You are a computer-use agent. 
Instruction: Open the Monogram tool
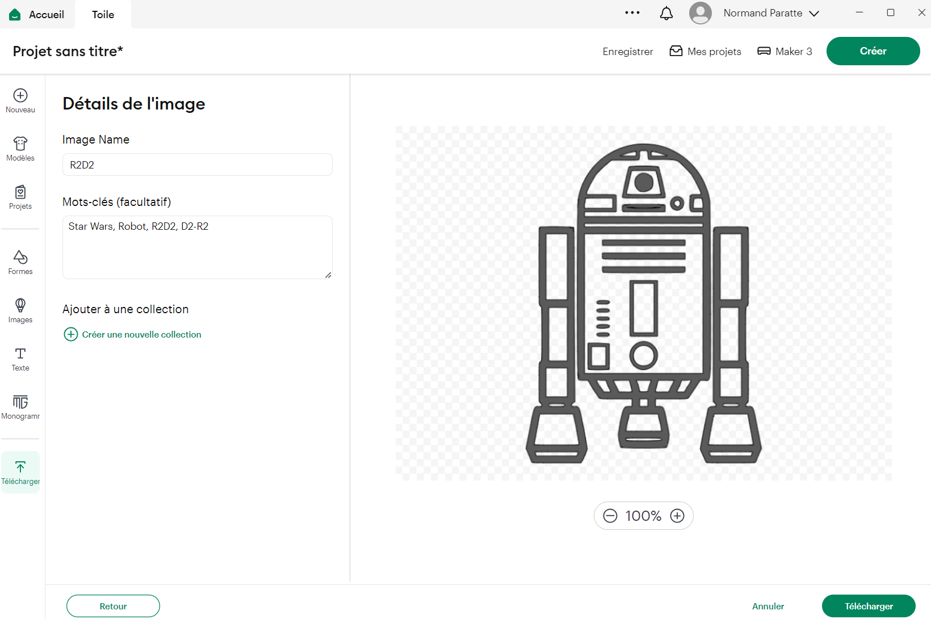pyautogui.click(x=20, y=402)
